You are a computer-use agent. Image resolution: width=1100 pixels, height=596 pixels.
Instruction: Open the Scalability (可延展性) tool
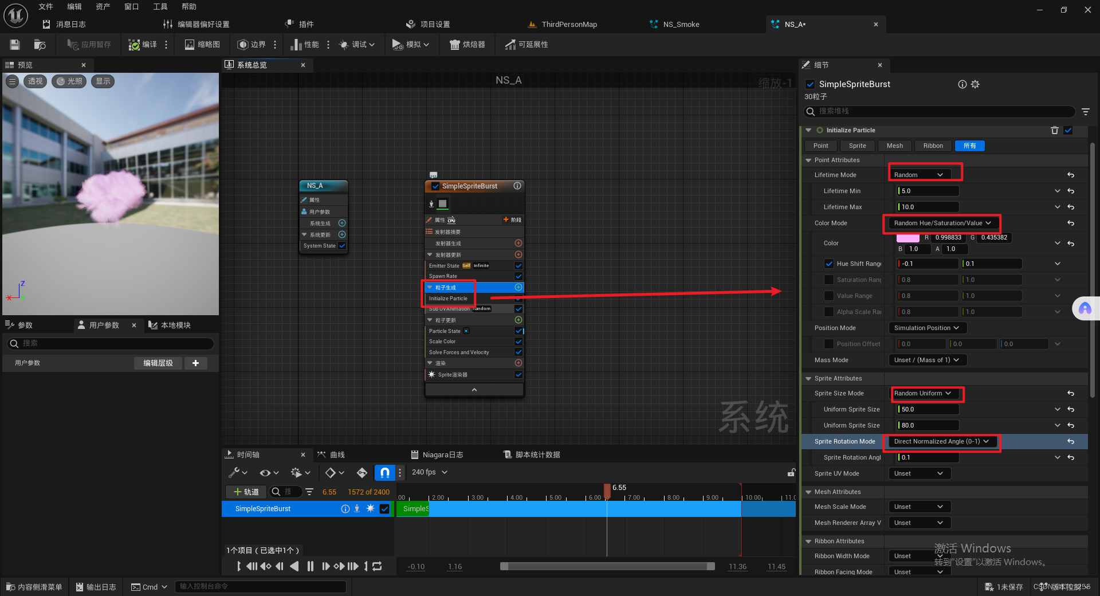point(527,45)
